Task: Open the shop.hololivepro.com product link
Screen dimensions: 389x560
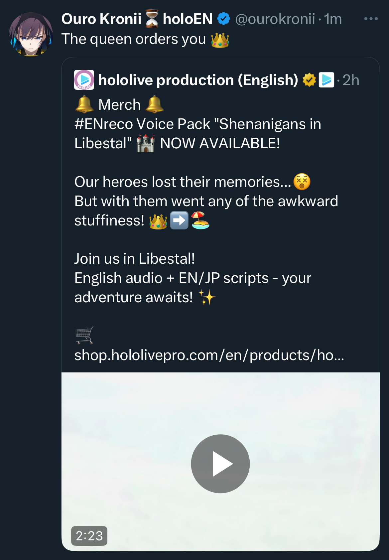Action: click(x=209, y=355)
